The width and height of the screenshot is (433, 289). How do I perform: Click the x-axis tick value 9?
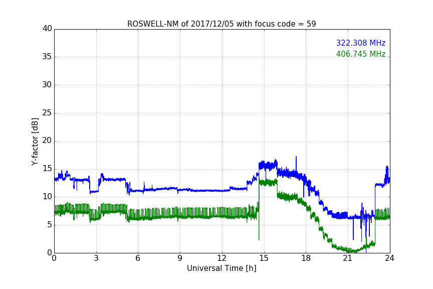coord(180,258)
